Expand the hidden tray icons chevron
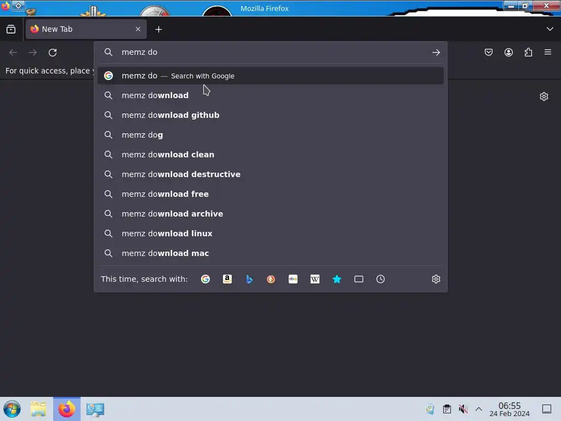This screenshot has height=421, width=561. point(479,409)
